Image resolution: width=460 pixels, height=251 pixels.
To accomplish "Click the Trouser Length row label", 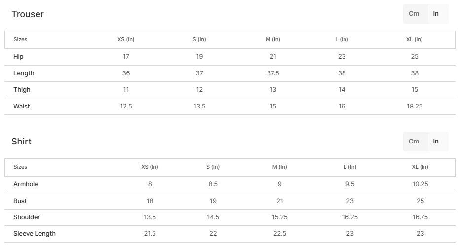I will coord(24,73).
